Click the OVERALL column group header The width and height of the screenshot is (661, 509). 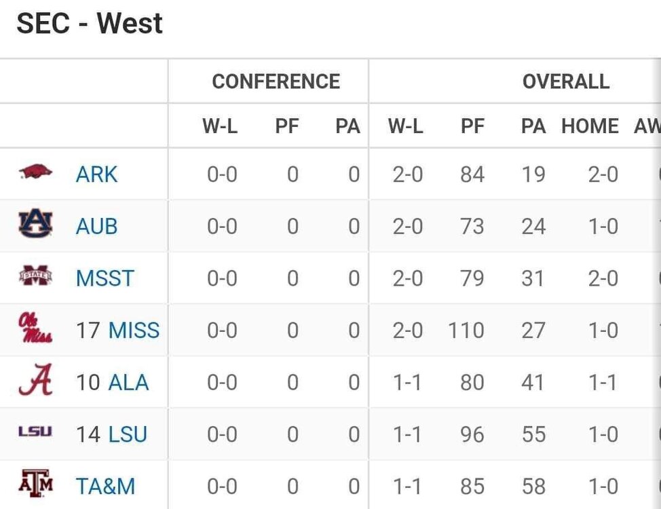565,81
